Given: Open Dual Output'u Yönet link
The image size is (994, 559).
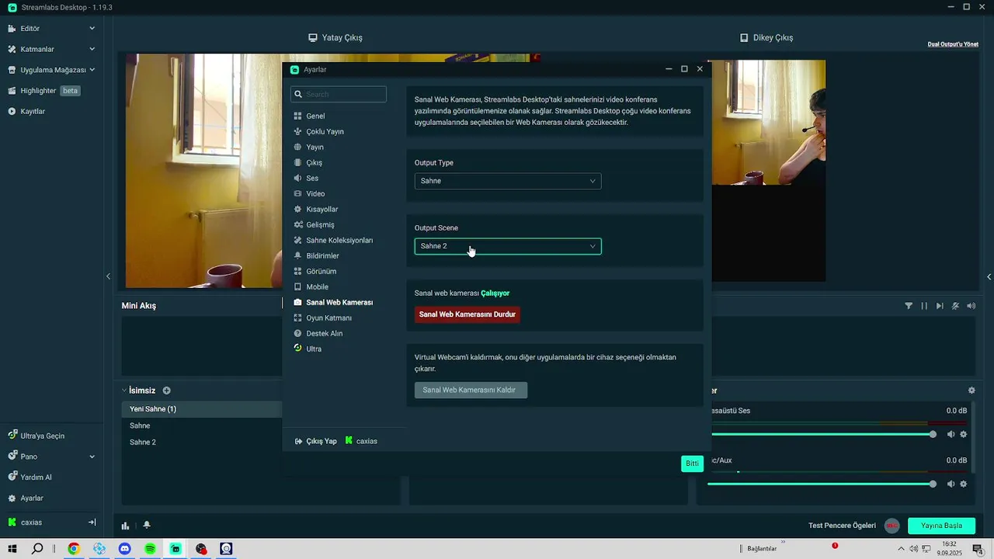Looking at the screenshot, I should click(953, 44).
